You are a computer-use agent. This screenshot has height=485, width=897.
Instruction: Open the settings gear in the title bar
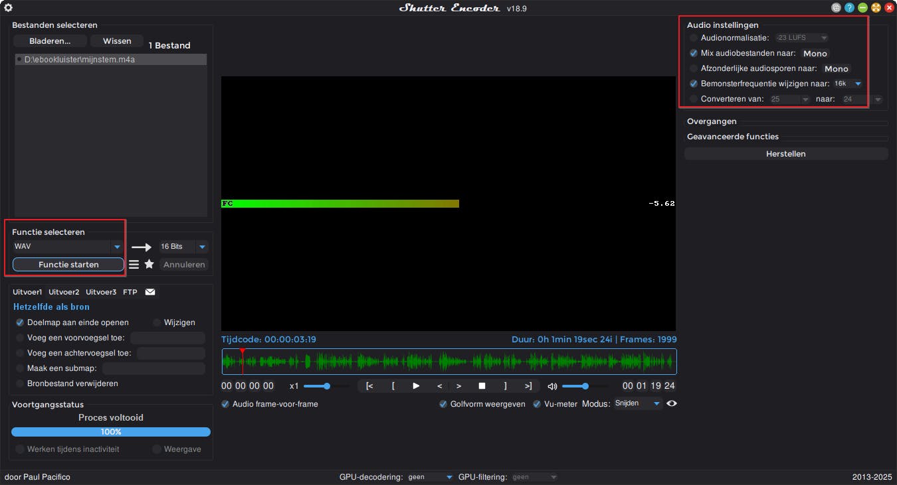9,8
